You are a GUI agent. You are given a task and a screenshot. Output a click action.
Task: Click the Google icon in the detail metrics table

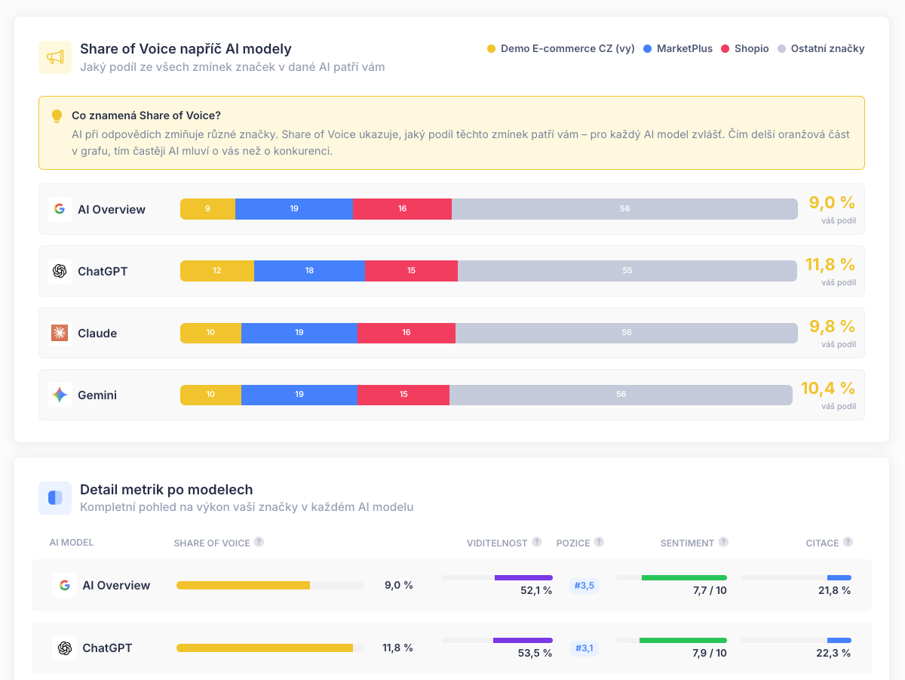point(64,585)
